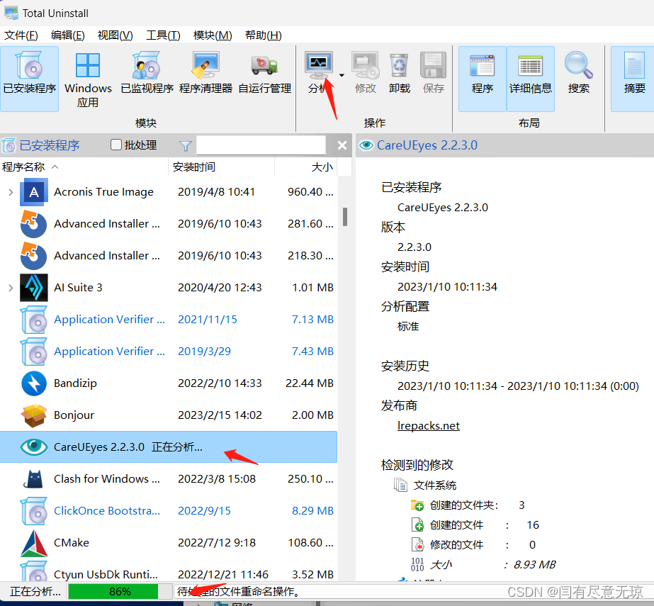Select ClickOnce Bootstrapper entry

[x=169, y=511]
